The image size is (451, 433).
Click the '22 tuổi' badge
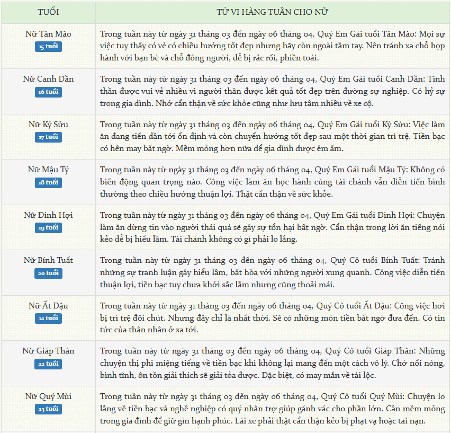click(x=48, y=364)
